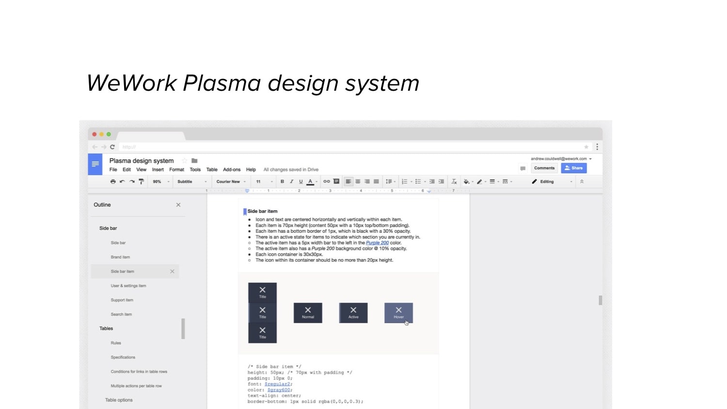Toggle bold formatting
Viewport: 727px width, 409px height.
282,181
